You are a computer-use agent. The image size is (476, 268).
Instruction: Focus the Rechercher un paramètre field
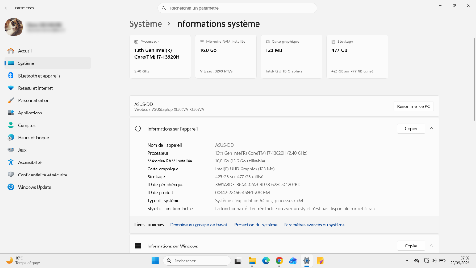(237, 8)
